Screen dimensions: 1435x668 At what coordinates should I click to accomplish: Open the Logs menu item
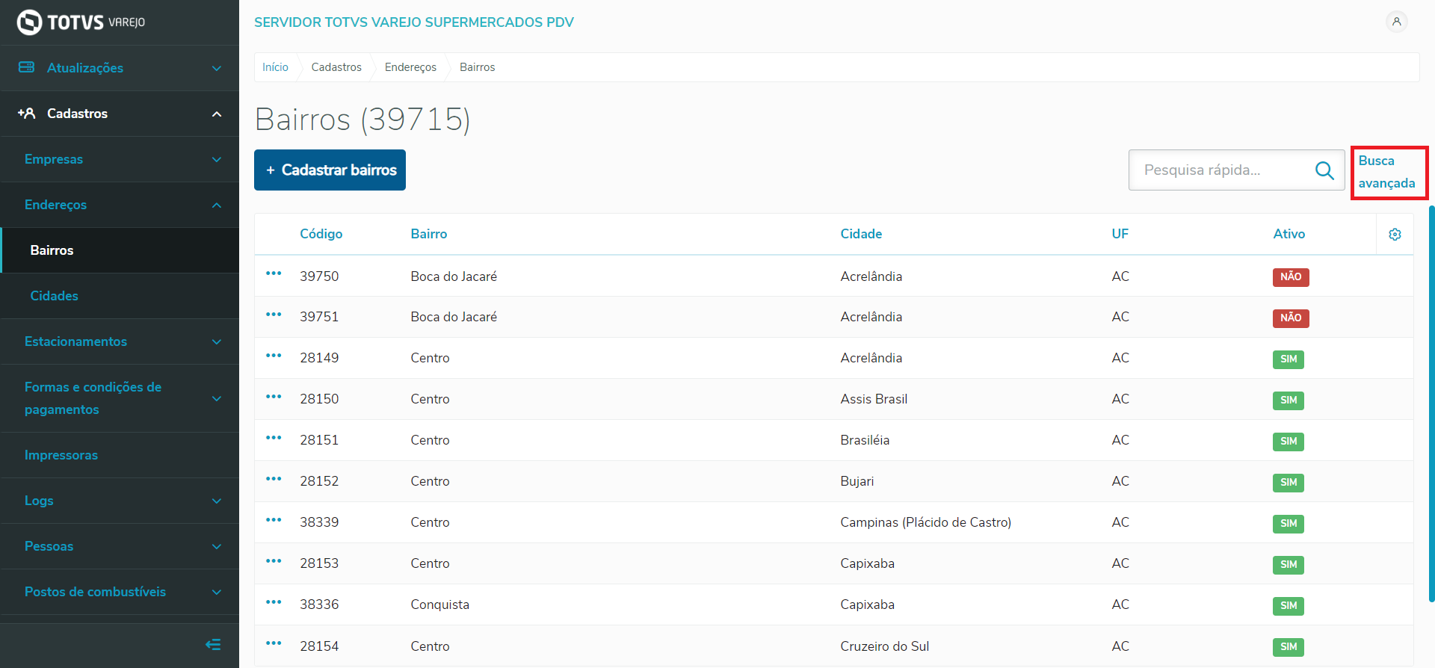[x=120, y=501]
